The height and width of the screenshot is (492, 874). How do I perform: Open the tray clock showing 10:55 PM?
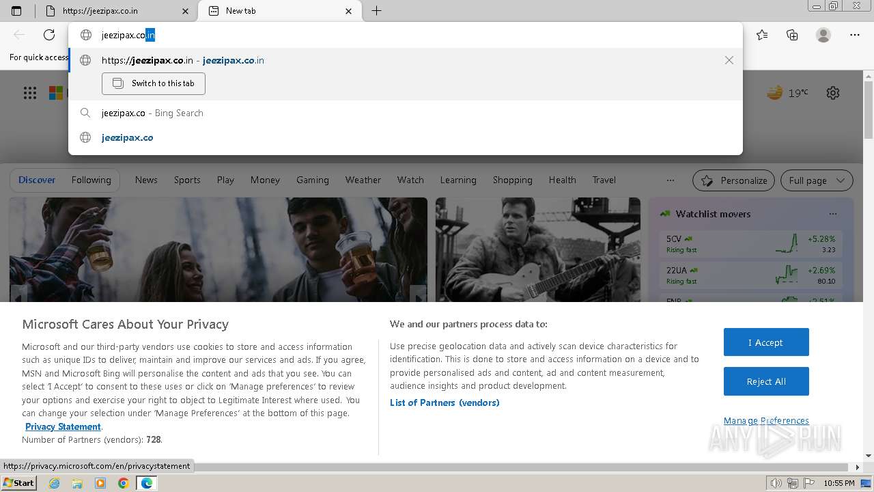(838, 483)
